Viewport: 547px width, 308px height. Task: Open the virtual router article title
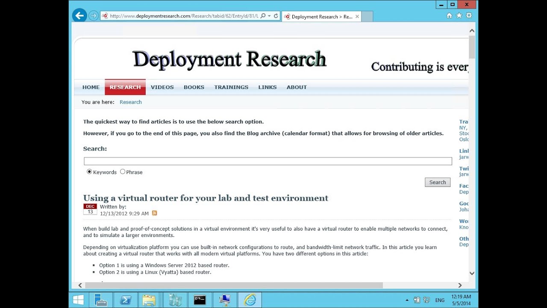[206, 198]
